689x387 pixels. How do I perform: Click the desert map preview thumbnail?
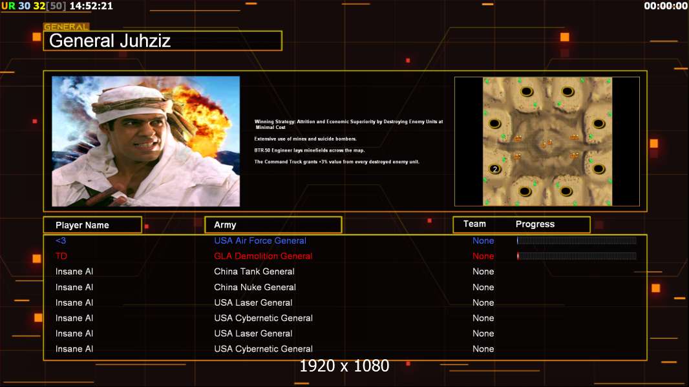pyautogui.click(x=547, y=141)
